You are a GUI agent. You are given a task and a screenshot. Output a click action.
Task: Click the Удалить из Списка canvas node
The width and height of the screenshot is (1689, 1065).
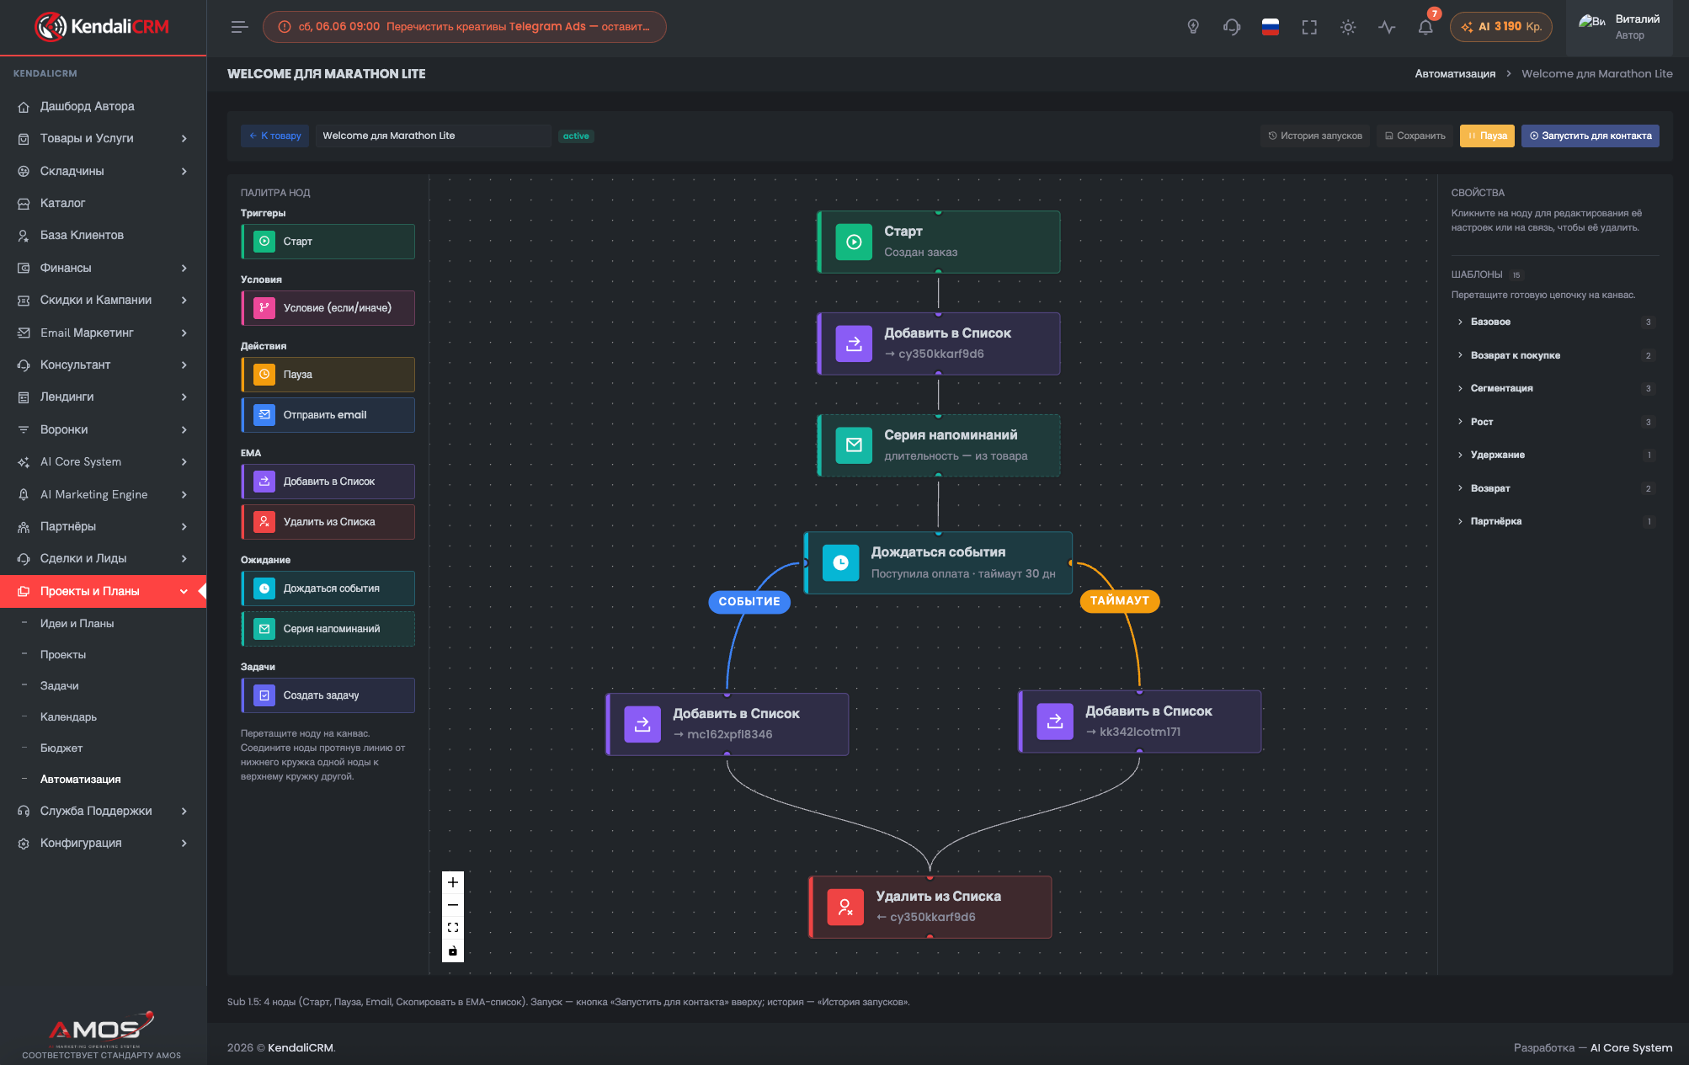tap(930, 907)
